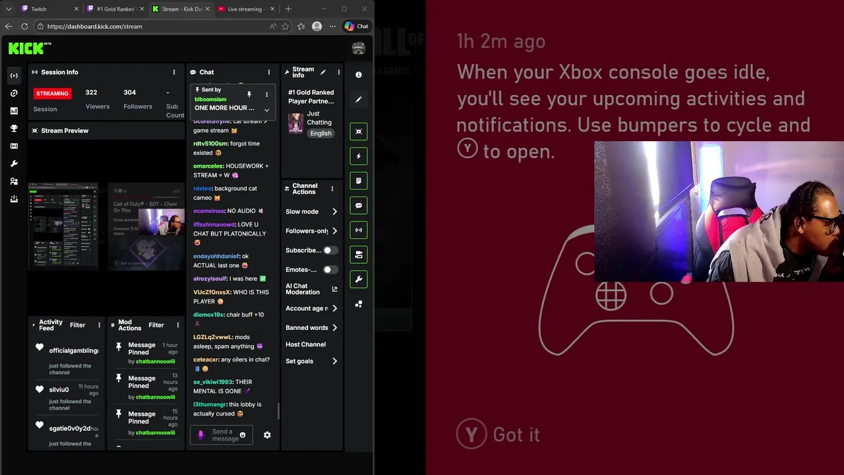
Task: Open Chat panel three-dot menu
Action: click(x=268, y=72)
